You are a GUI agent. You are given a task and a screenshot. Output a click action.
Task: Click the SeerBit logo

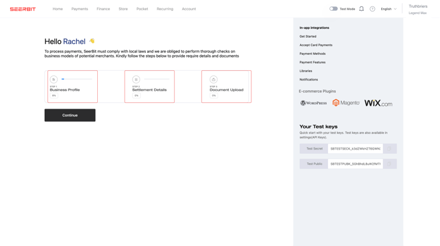(x=23, y=9)
